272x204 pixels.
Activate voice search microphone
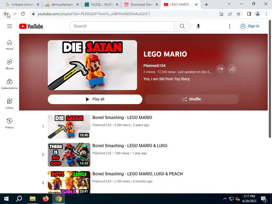198,26
